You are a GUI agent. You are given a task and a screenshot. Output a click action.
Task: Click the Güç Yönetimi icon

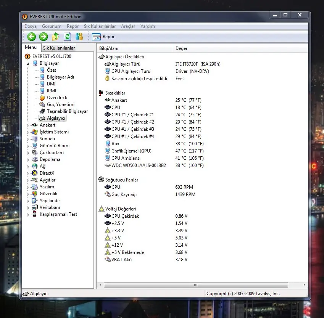42,104
